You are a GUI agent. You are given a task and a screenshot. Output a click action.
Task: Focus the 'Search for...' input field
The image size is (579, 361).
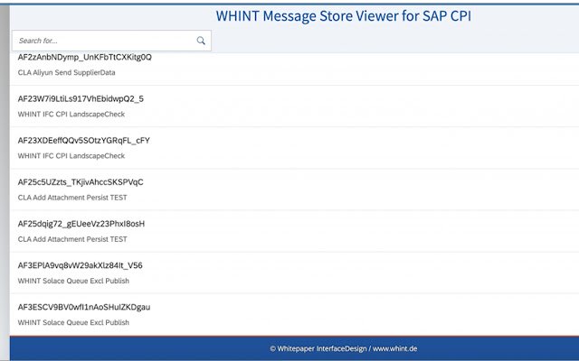pyautogui.click(x=111, y=41)
